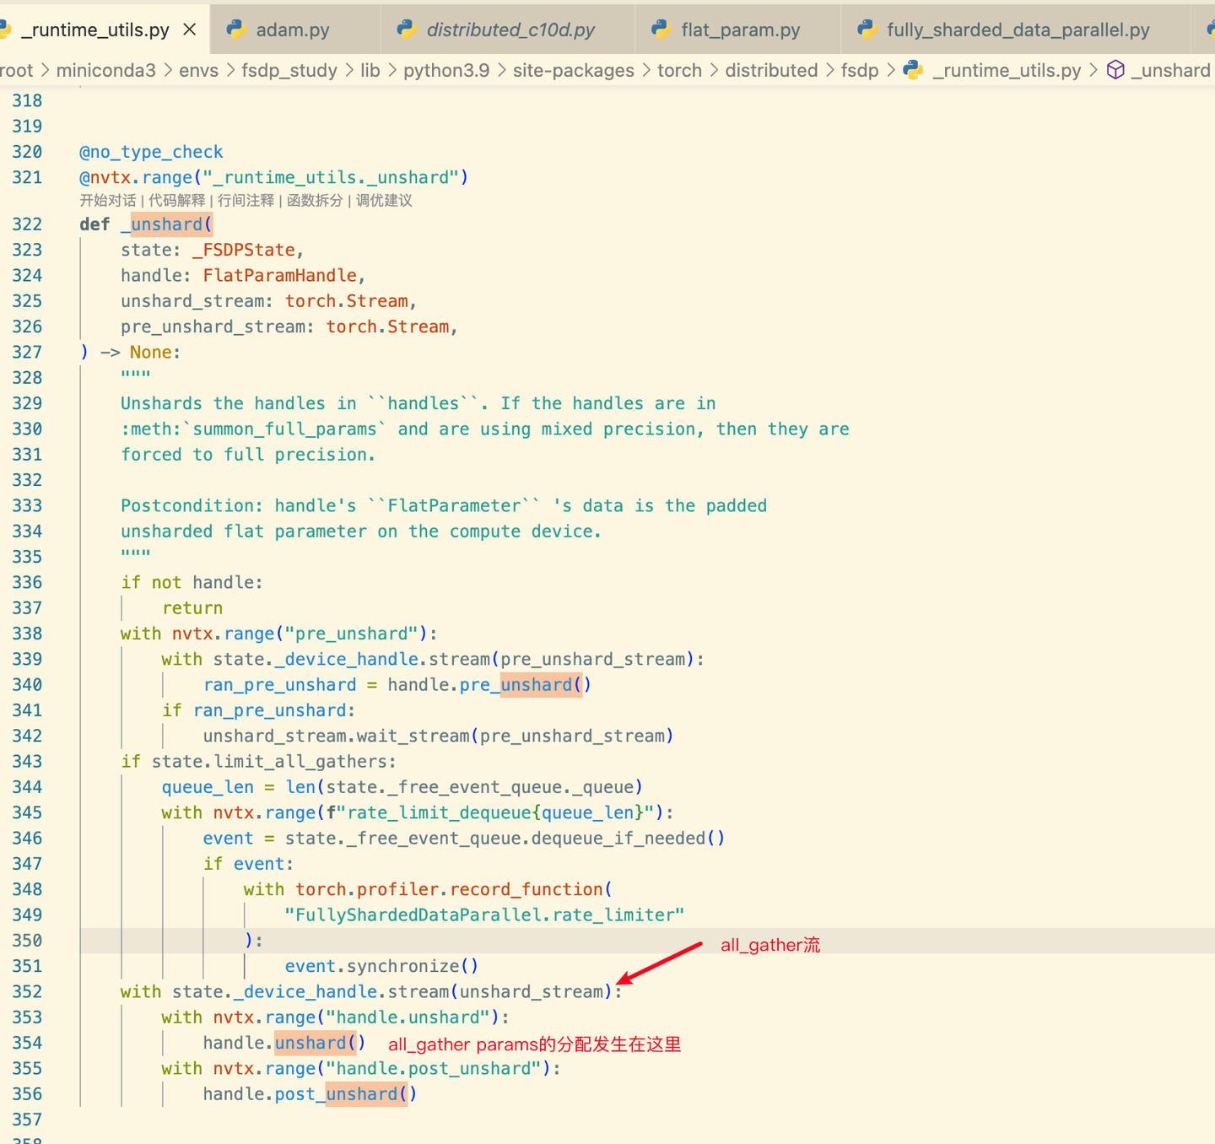Expand the torch breadcrumb segment
Image resolution: width=1215 pixels, height=1144 pixels.
click(679, 70)
